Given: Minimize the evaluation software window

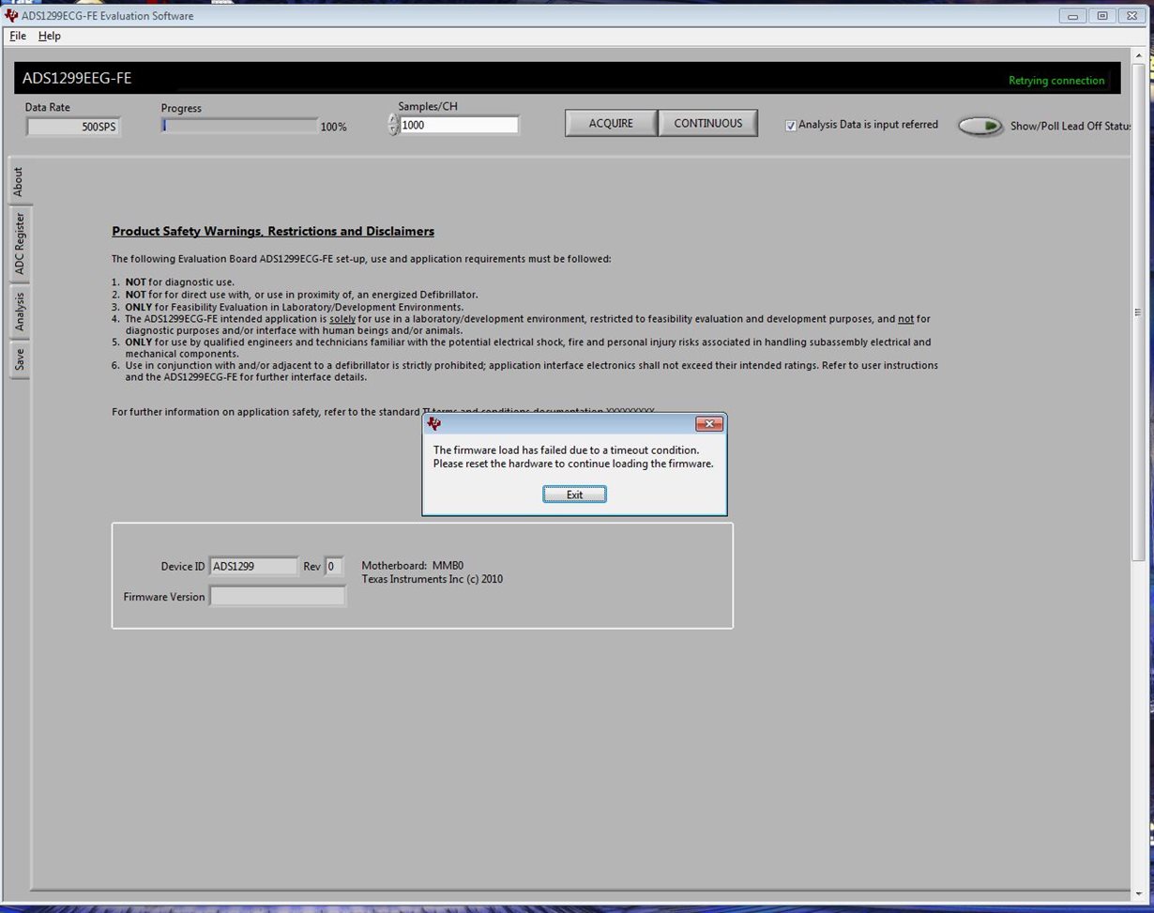Looking at the screenshot, I should click(1074, 16).
